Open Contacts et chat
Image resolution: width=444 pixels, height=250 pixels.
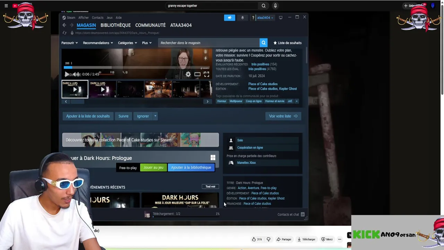[291, 214]
